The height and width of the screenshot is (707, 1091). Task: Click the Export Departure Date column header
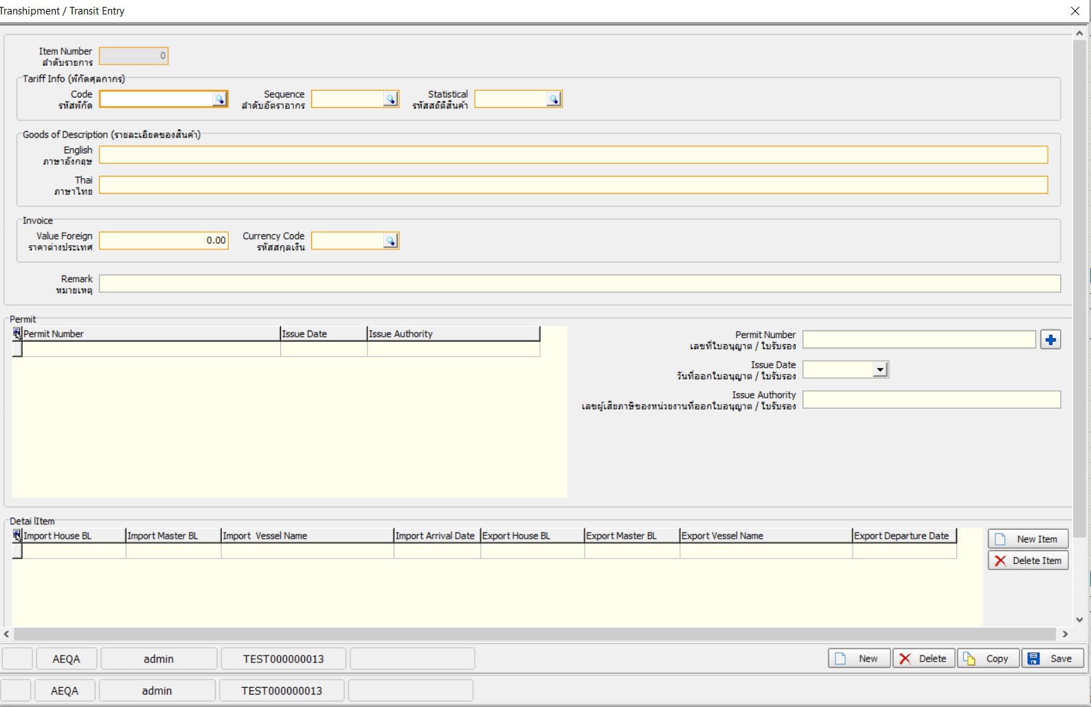pos(904,536)
